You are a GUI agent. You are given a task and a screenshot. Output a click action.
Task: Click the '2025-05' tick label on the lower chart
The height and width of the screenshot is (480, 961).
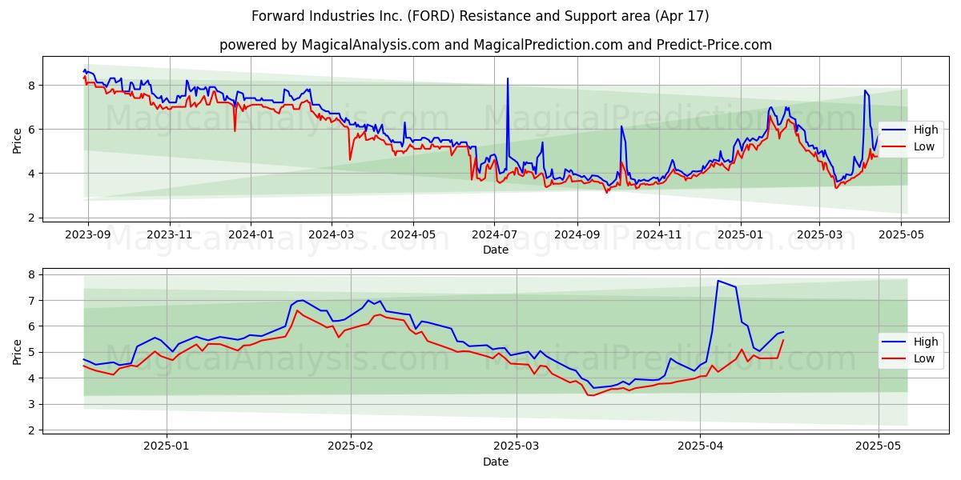coord(879,447)
